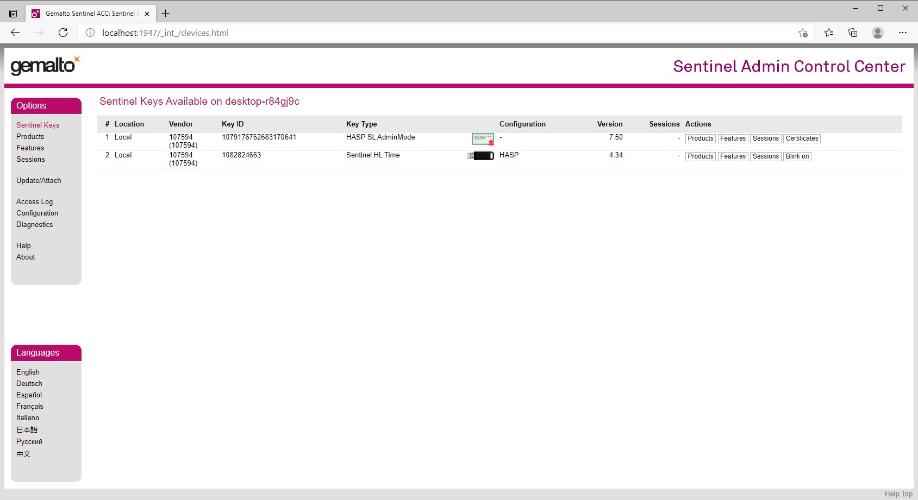
Task: Open Sentinel Keys in the Options menu
Action: (x=38, y=125)
